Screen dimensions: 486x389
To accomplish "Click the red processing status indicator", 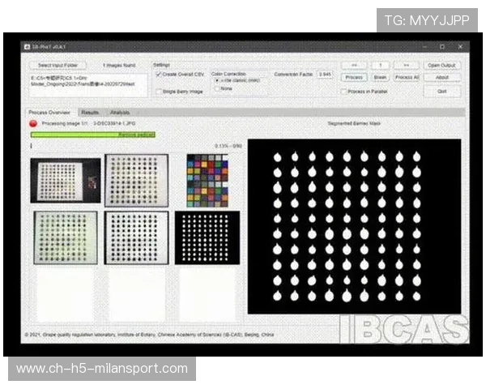I will pos(33,124).
